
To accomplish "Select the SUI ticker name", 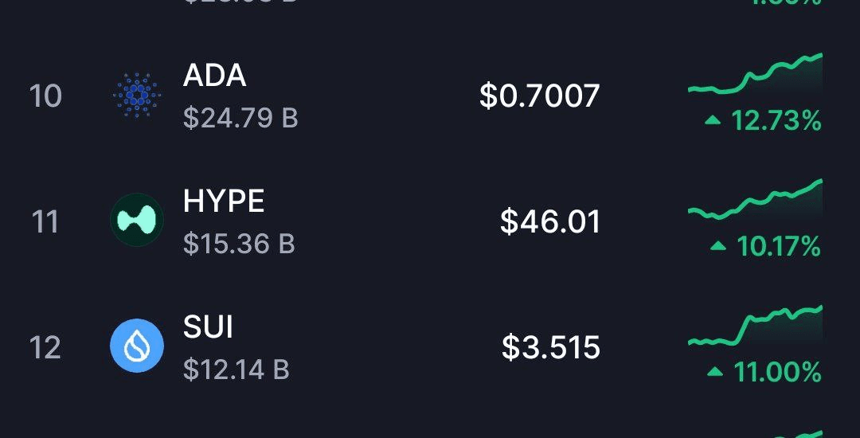I will (x=208, y=327).
